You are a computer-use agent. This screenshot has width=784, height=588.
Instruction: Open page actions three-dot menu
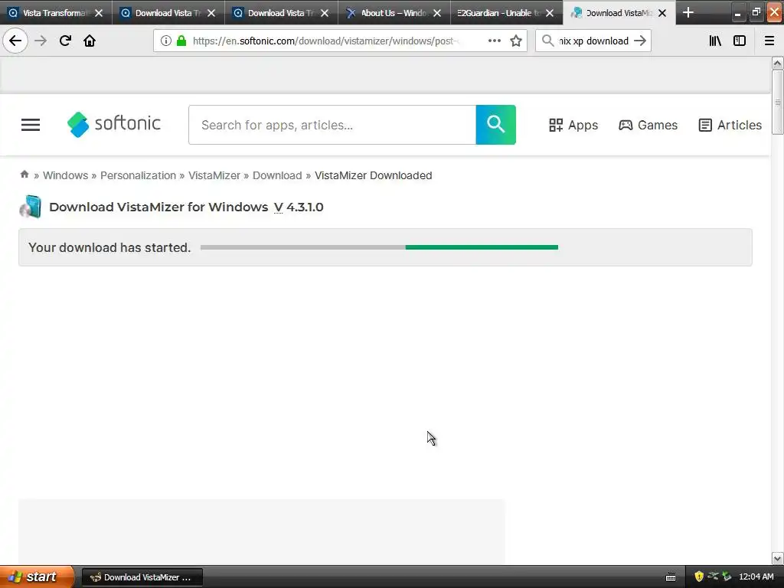click(495, 41)
